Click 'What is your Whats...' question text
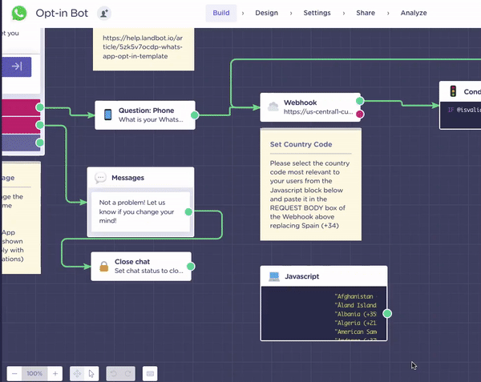The image size is (481, 382). (151, 119)
